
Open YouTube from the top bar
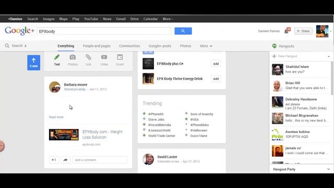[91, 19]
